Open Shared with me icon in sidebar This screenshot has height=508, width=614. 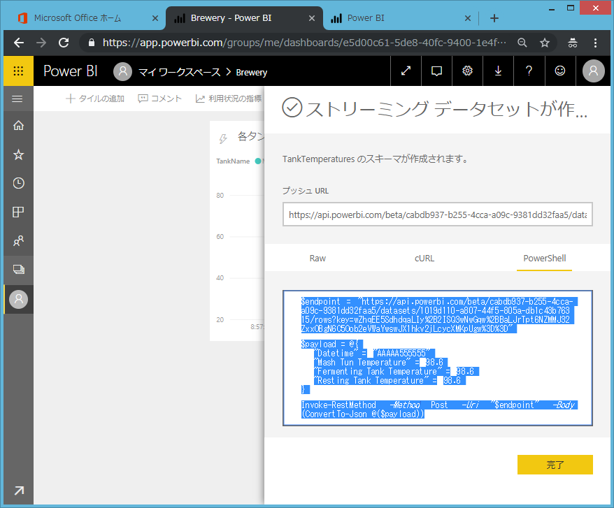[x=18, y=240]
